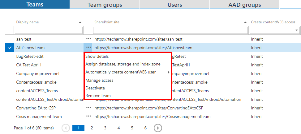301x134 pixels.
Task: Open ellipsis menu for Converting EA to CSP
Action: (x=89, y=108)
